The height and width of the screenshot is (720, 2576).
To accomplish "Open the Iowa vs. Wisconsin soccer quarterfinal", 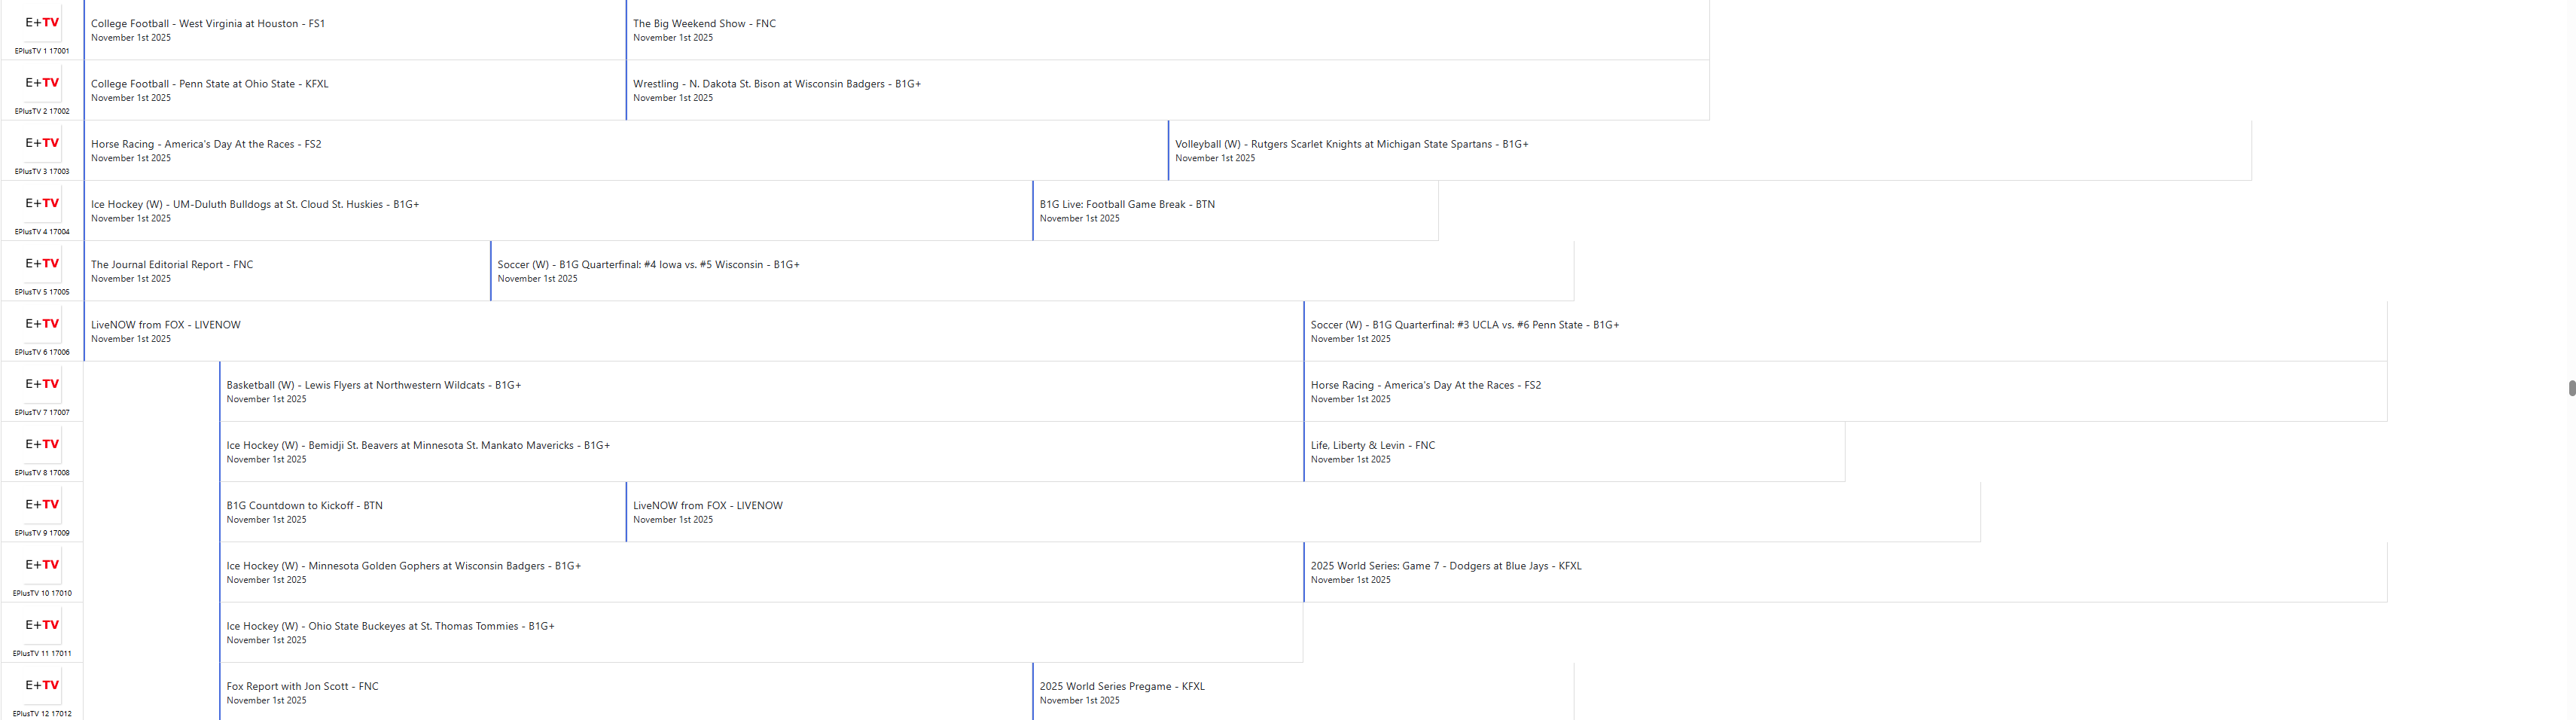I will [648, 265].
